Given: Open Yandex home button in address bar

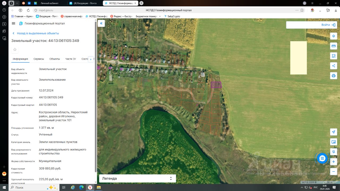Looking at the screenshot, I should [20, 10].
